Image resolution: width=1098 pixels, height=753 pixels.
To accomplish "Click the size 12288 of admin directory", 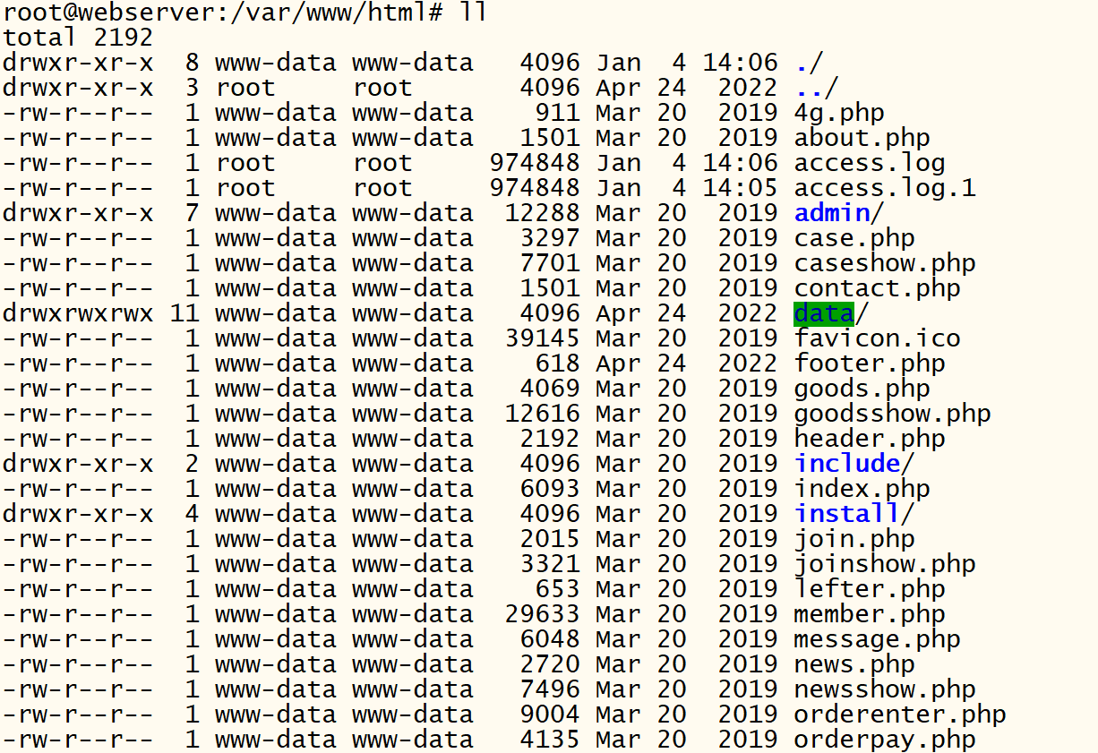I will 542,213.
